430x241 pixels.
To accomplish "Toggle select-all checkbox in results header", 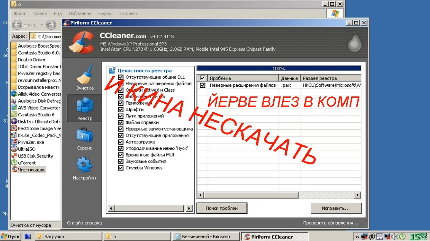I will 202,78.
